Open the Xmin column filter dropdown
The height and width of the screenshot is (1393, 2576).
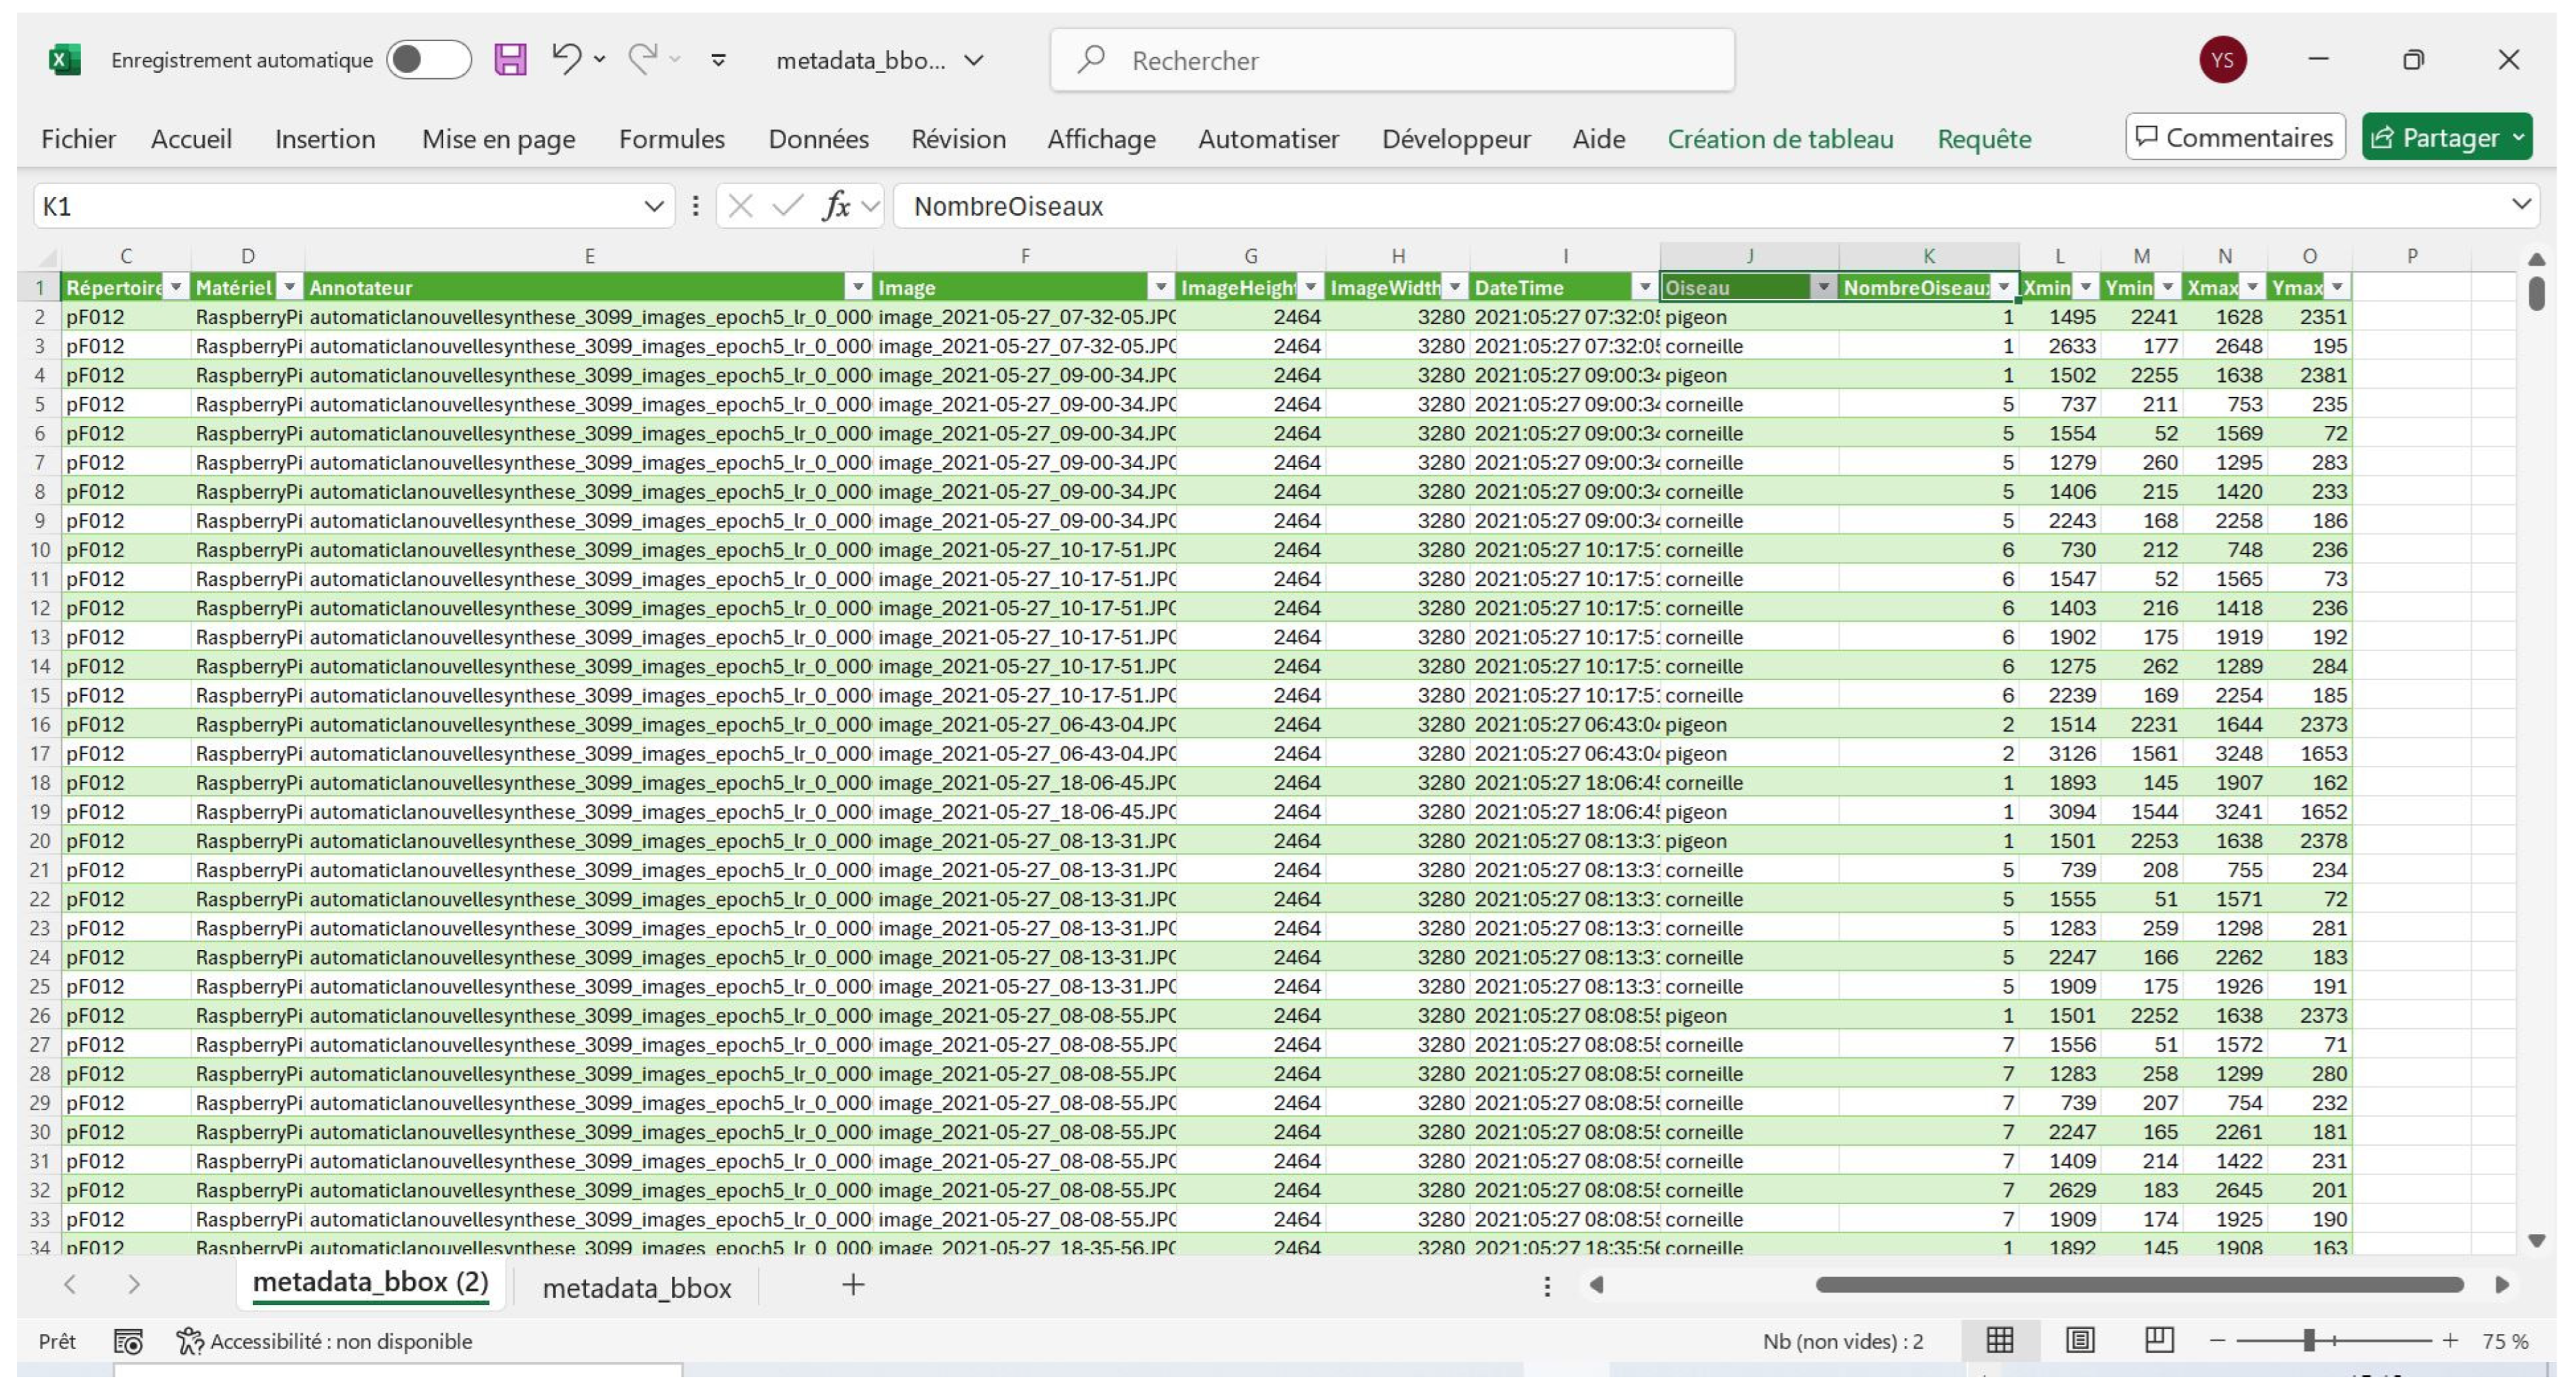pos(2085,288)
